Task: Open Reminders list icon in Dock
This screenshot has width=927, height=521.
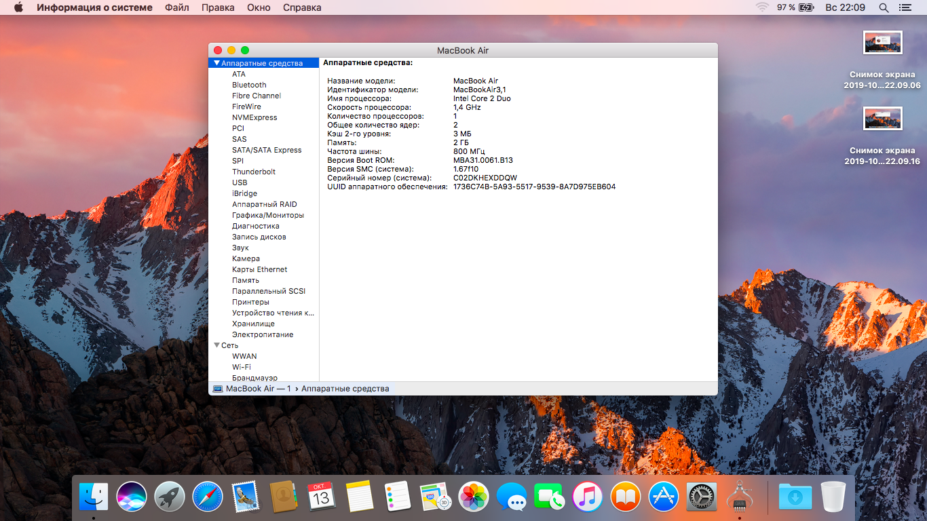Action: coord(398,497)
